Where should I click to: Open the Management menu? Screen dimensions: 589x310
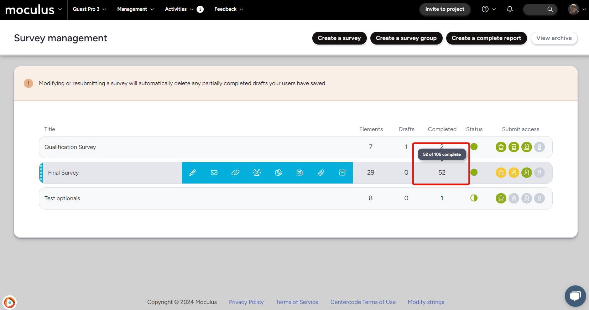(x=135, y=9)
